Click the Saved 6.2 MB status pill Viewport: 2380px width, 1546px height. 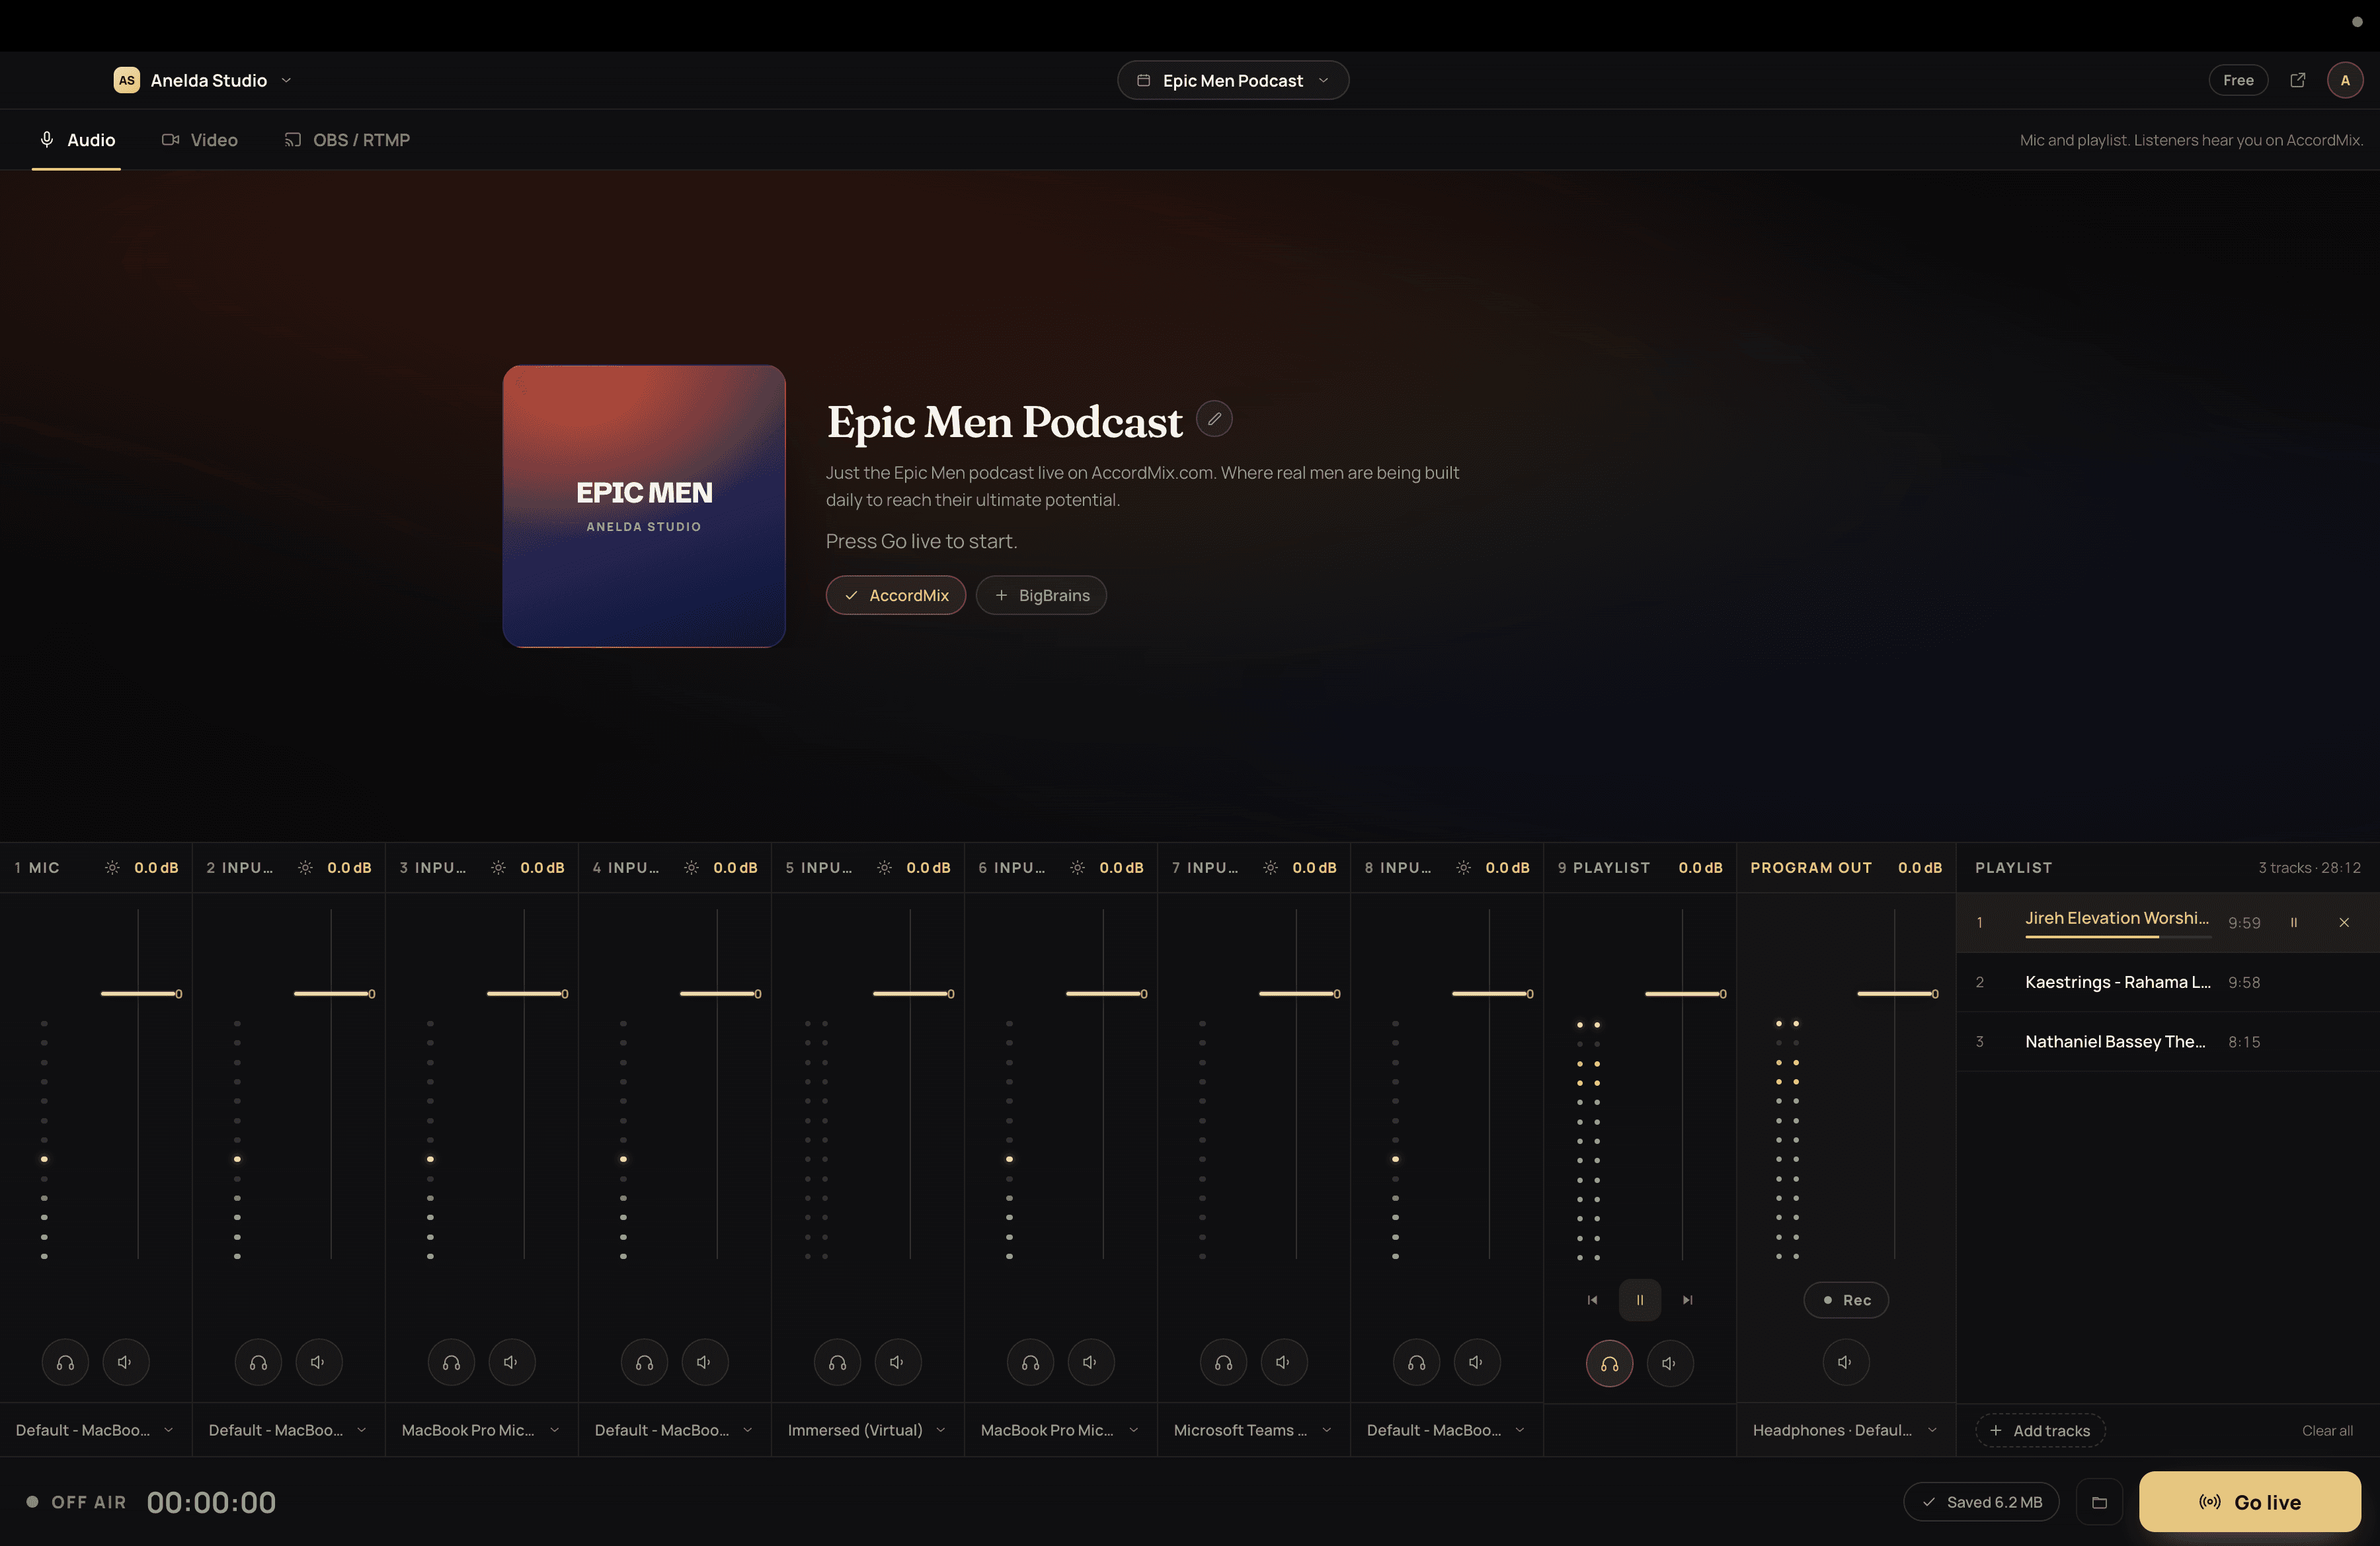click(1981, 1502)
